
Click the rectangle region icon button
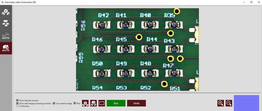[x=102, y=103]
